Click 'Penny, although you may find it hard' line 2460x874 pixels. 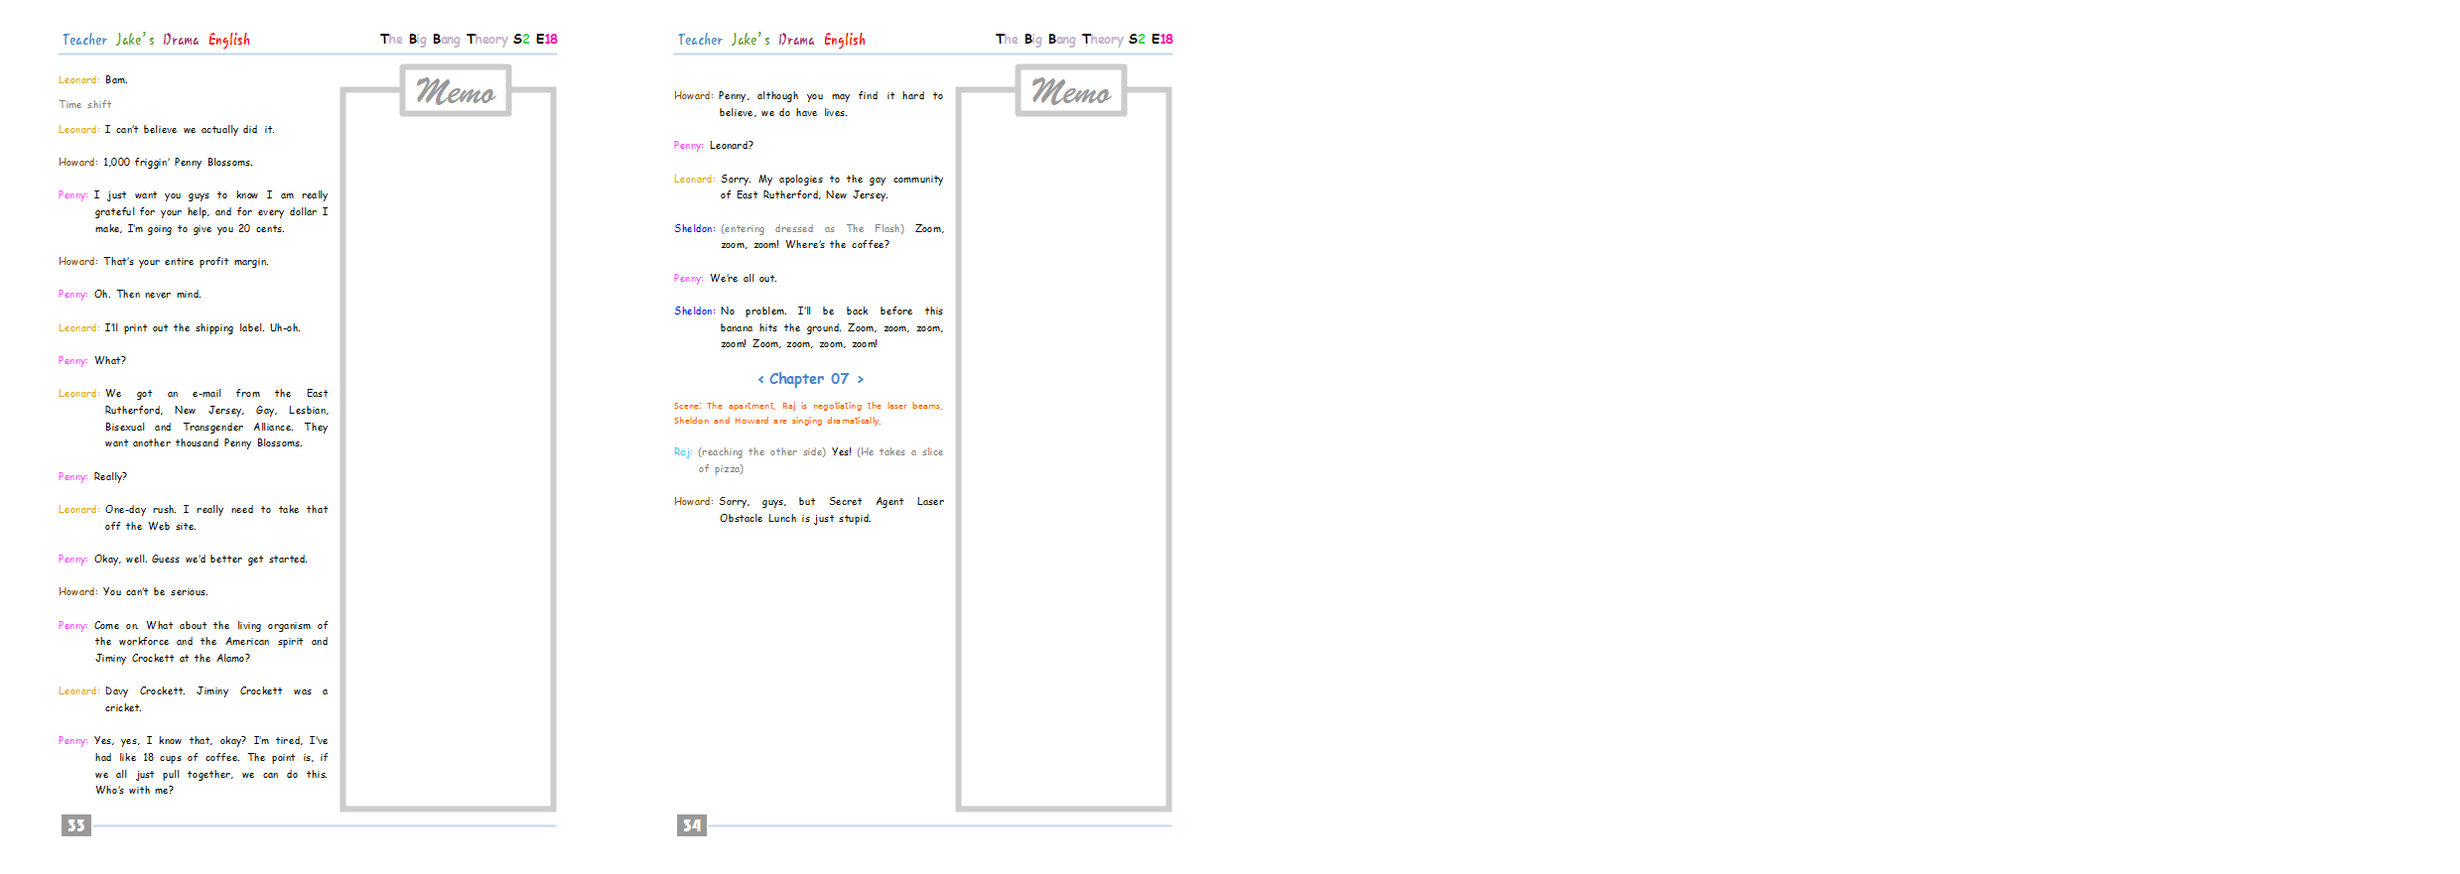(x=831, y=96)
